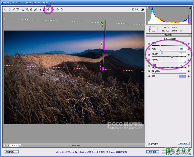Toggle the 预览 preview checkbox
Screen dimensions: 194x157
pyautogui.click(x=133, y=9)
